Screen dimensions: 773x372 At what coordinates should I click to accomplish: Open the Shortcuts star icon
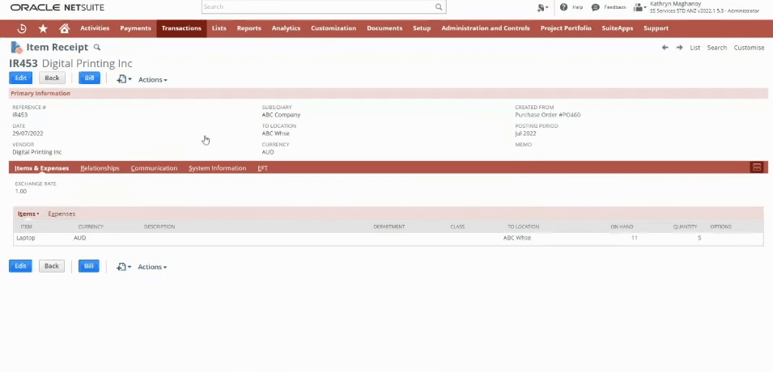click(43, 28)
